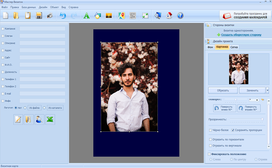Open the Справка menu
The width and height of the screenshot is (272, 168).
pyautogui.click(x=73, y=7)
